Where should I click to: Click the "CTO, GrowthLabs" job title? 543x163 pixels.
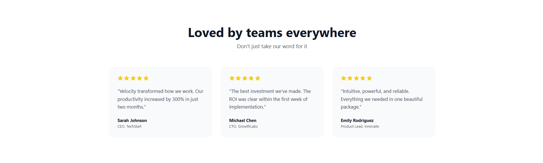point(243,127)
